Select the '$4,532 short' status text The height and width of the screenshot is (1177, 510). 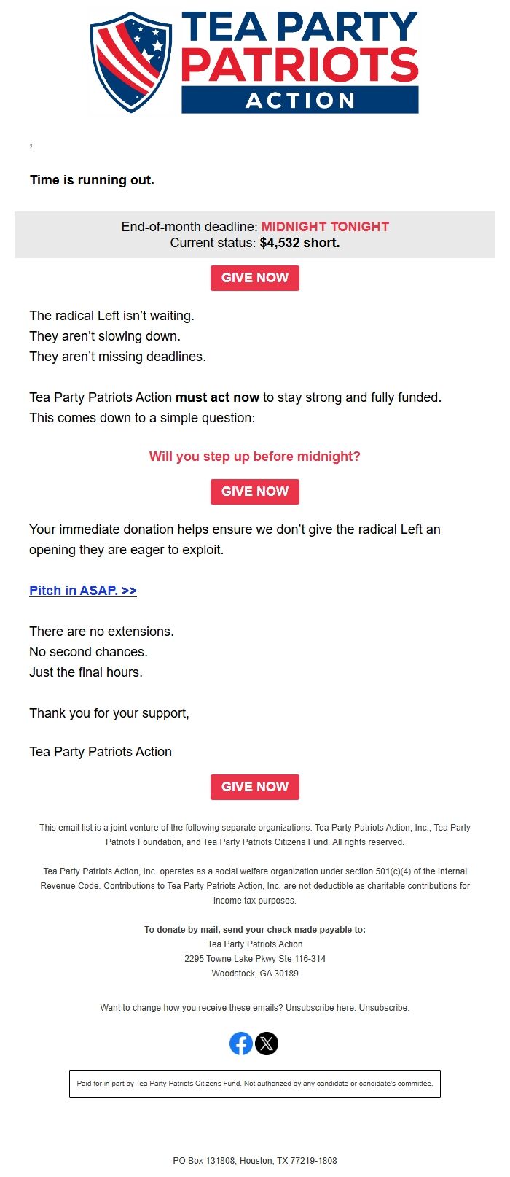299,242
